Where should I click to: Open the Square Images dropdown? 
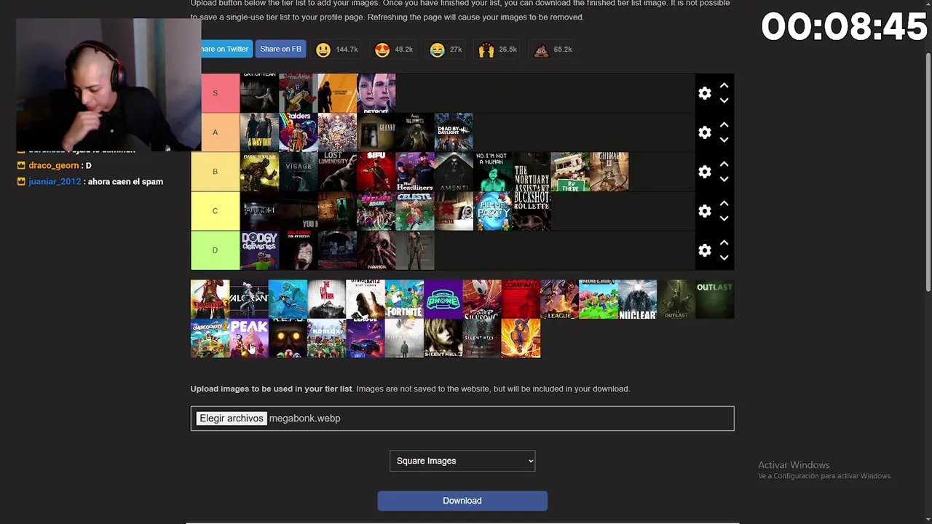(462, 461)
